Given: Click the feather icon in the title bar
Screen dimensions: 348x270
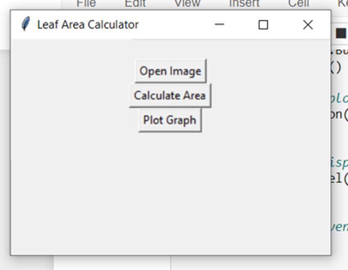Looking at the screenshot, I should [x=26, y=24].
